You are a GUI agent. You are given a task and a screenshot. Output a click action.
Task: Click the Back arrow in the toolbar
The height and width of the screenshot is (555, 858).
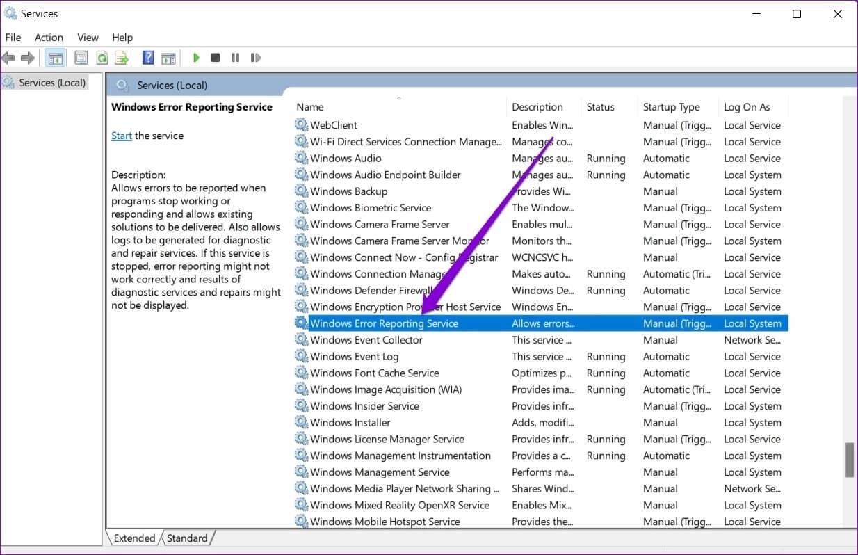coord(9,58)
